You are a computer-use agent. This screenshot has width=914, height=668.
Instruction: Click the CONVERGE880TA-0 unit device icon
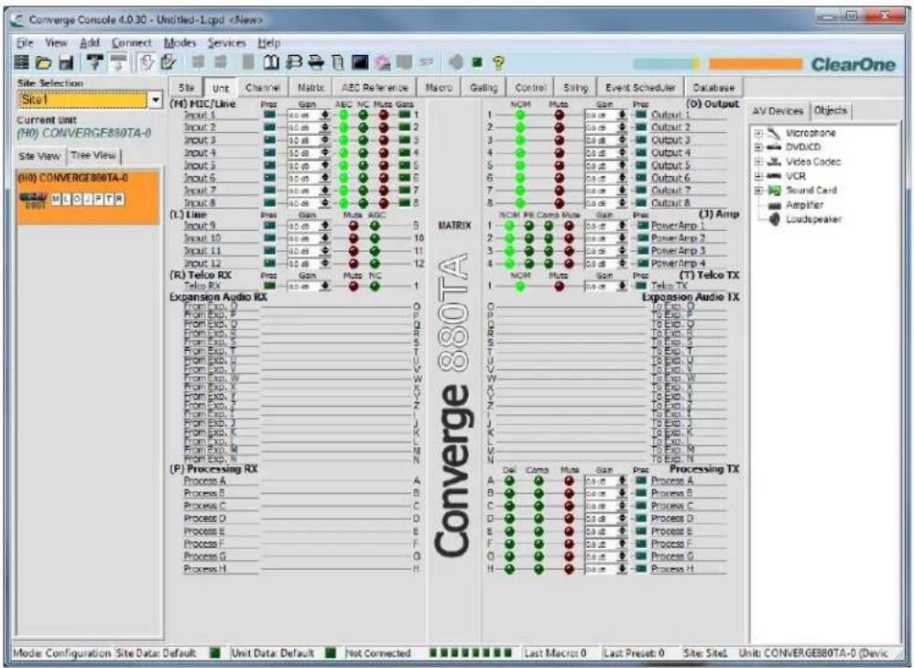(x=33, y=200)
